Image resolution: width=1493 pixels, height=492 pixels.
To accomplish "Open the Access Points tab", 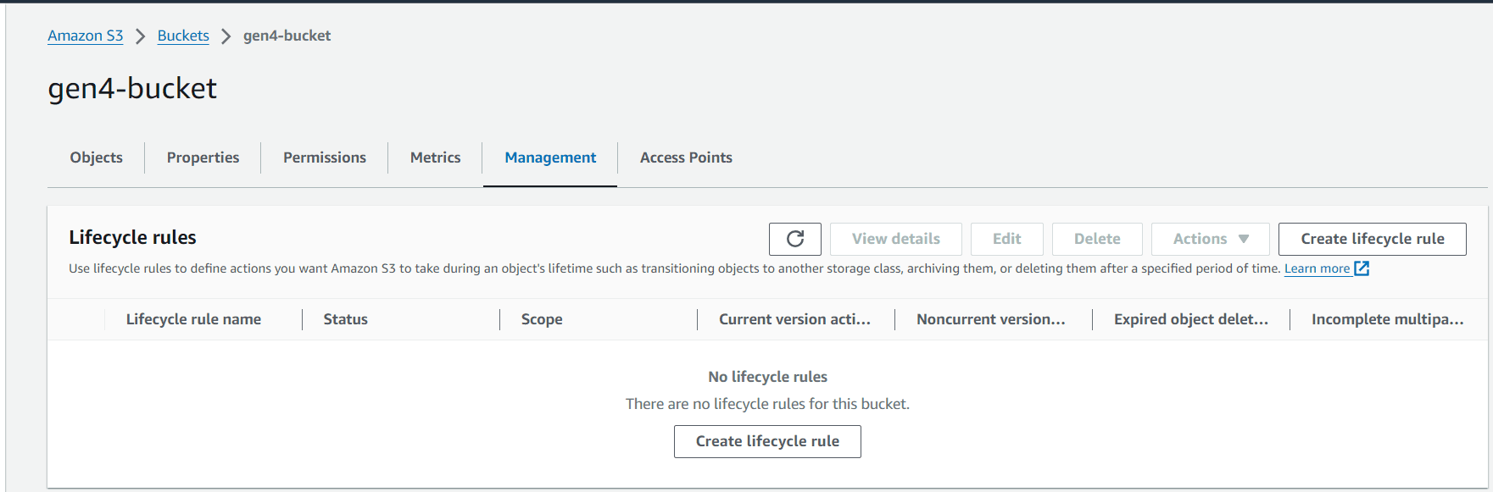I will tap(686, 158).
